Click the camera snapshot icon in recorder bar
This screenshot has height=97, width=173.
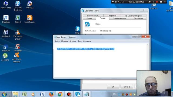(161, 2)
